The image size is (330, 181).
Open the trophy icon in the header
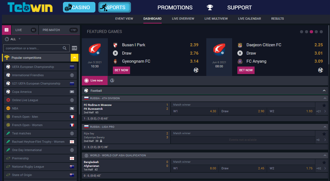click(x=210, y=7)
